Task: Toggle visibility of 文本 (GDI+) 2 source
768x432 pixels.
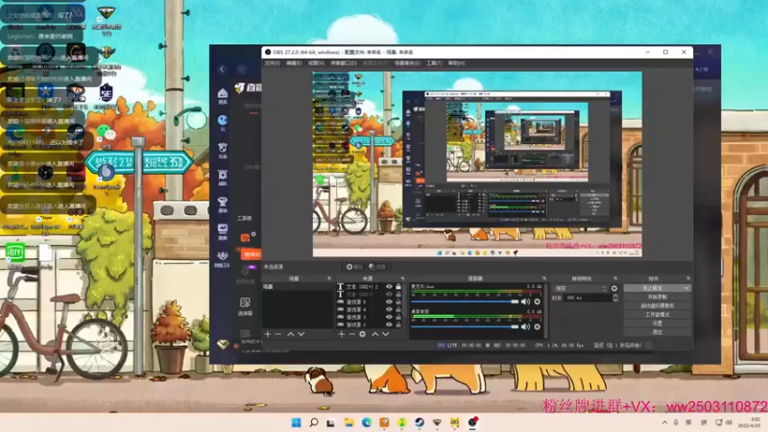Action: [x=389, y=286]
